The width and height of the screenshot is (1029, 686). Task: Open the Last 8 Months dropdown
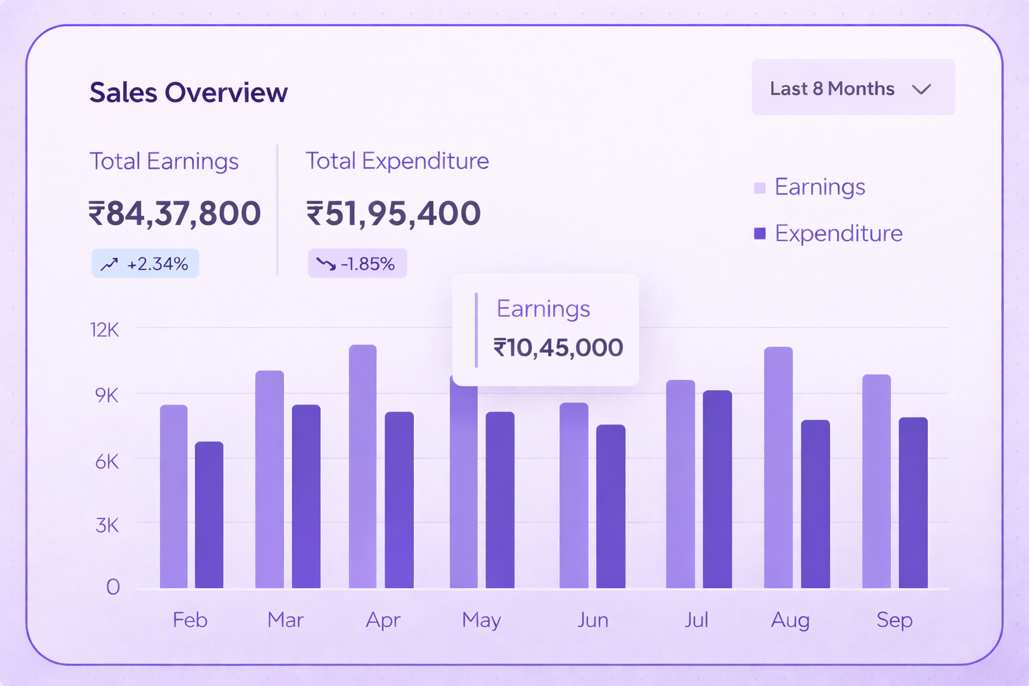tap(852, 88)
